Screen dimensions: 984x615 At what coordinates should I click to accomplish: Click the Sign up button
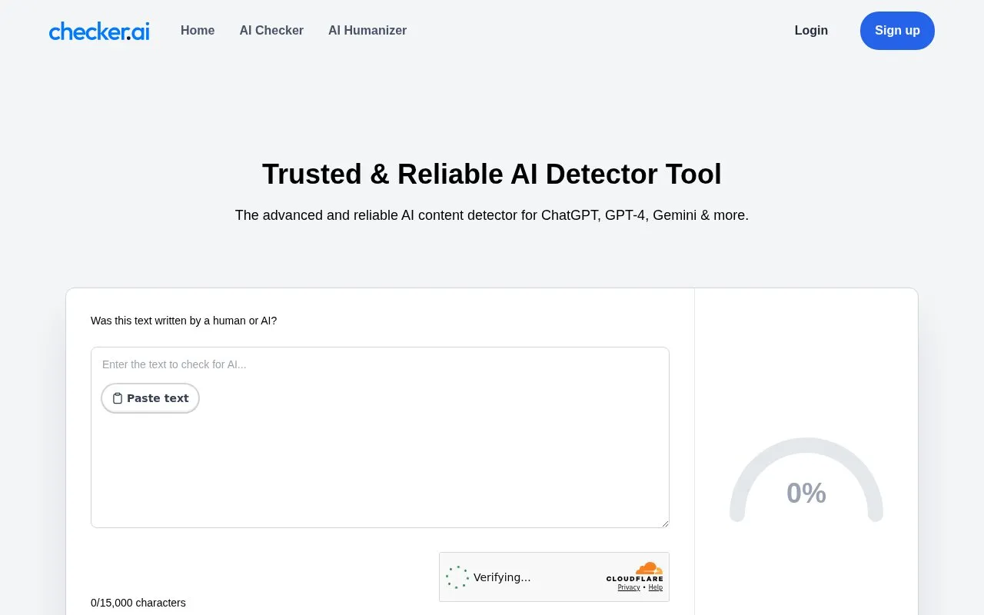pyautogui.click(x=897, y=31)
